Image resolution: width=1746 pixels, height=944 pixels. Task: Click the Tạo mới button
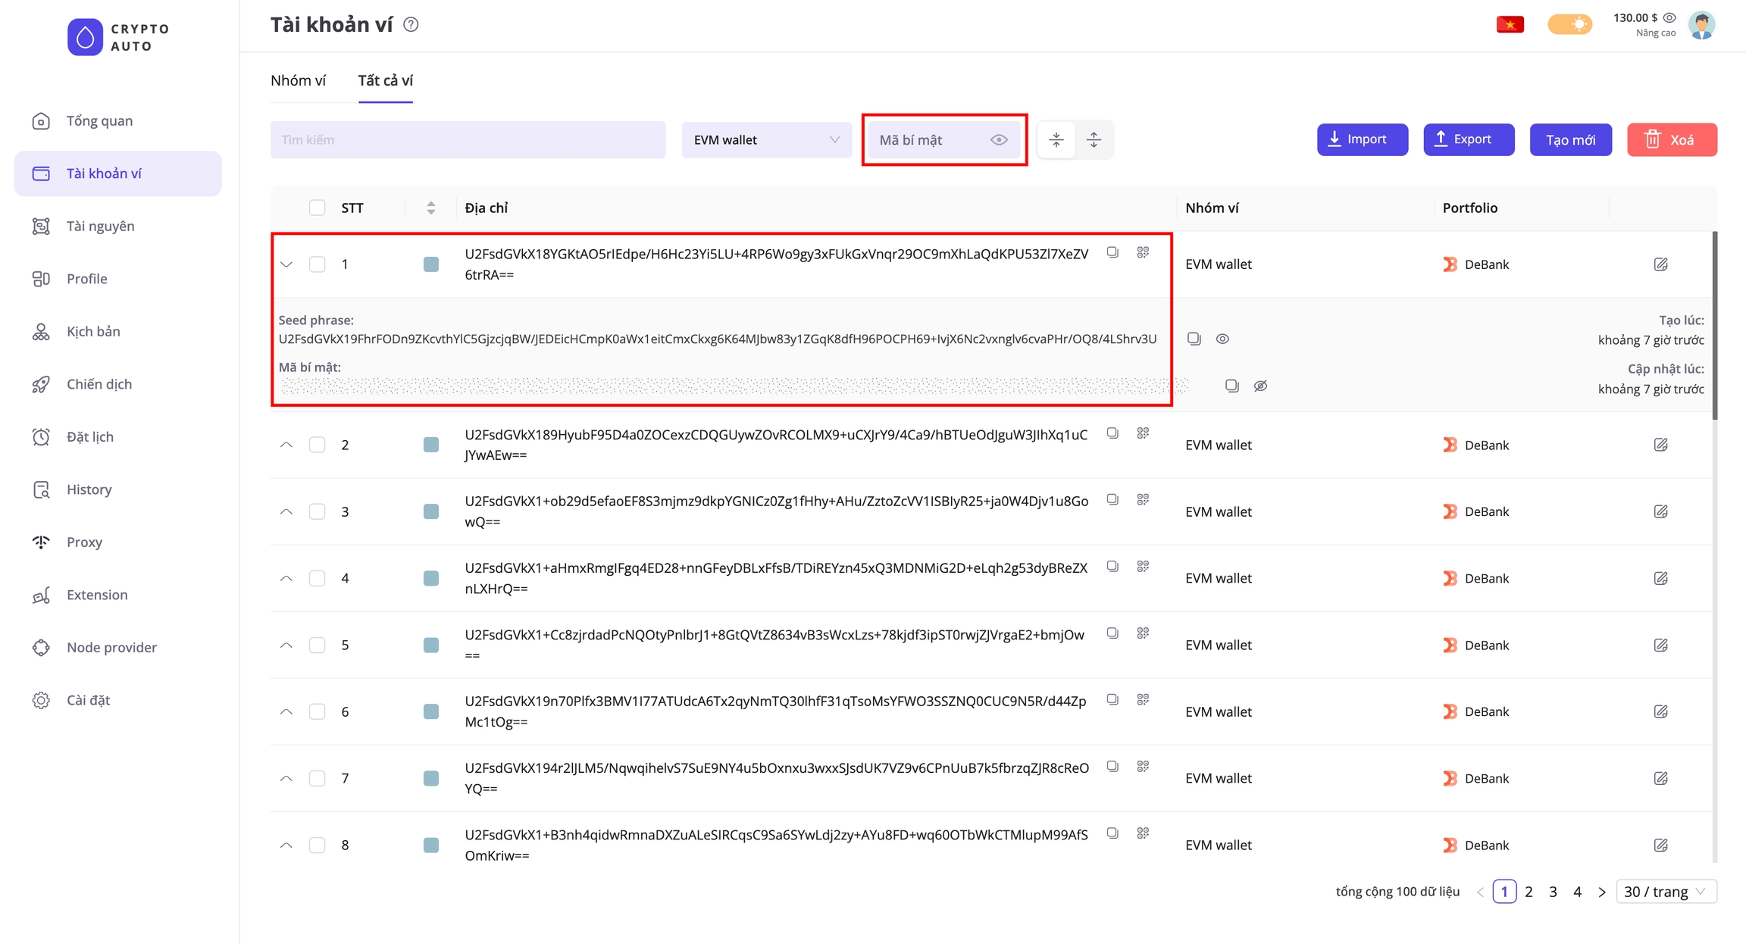[1570, 139]
